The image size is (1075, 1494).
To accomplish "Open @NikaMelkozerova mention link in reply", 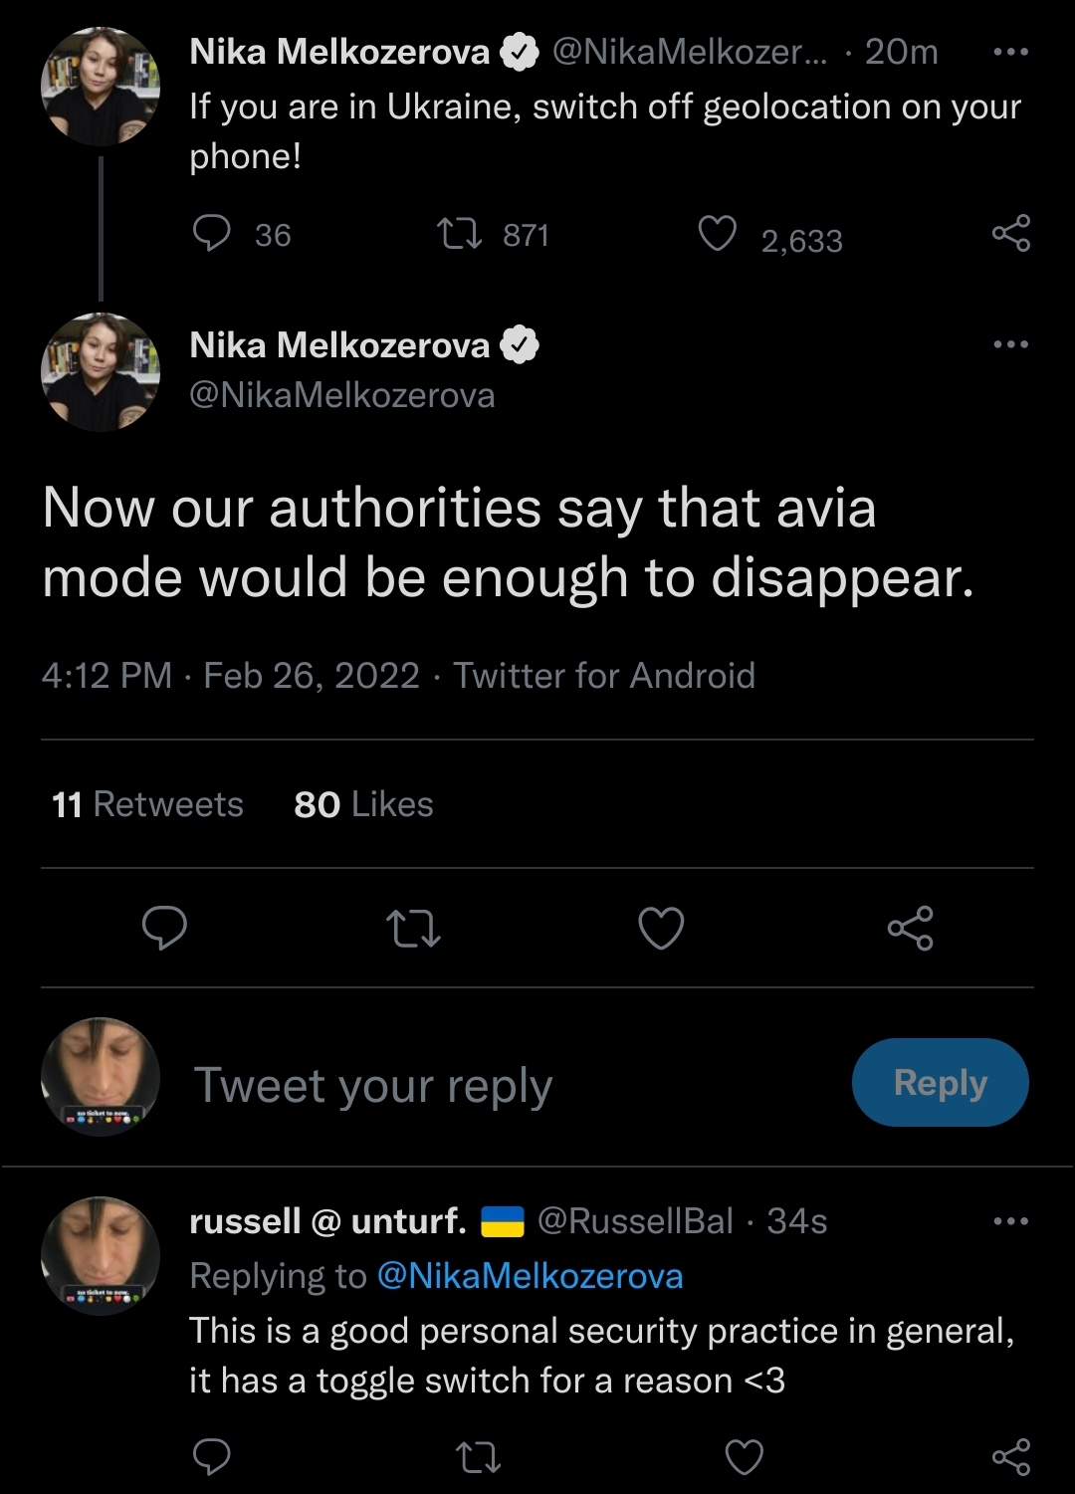I will click(530, 1276).
